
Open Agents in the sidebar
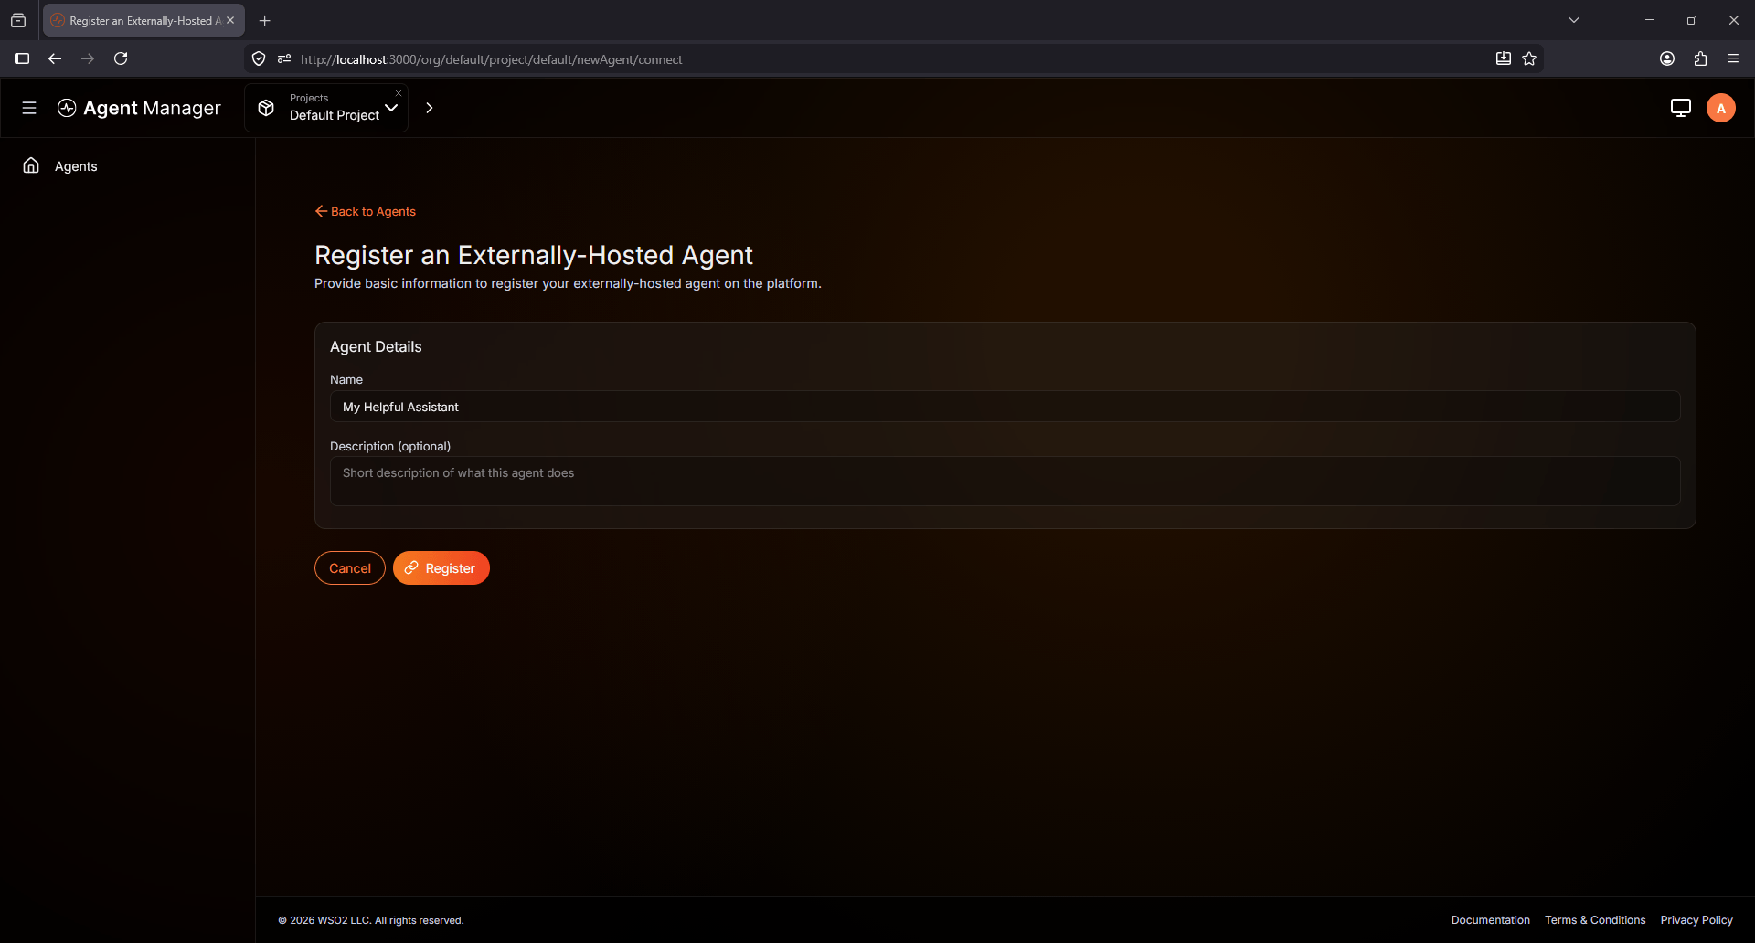click(x=76, y=166)
